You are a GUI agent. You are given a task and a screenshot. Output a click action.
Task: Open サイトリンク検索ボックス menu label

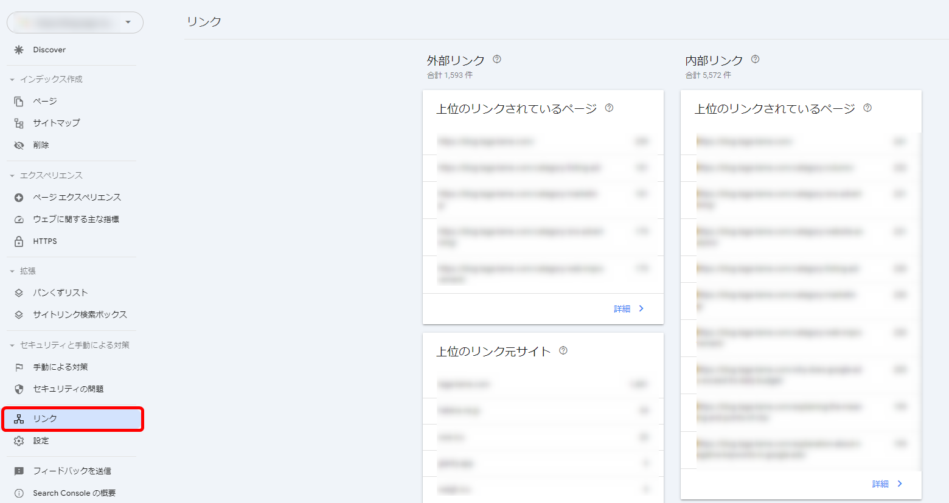click(x=80, y=315)
